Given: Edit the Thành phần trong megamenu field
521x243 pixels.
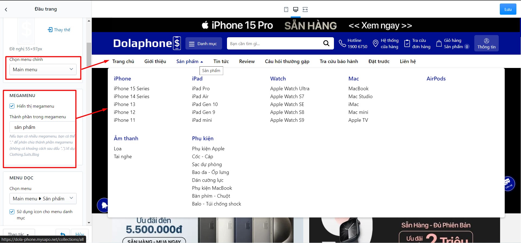Looking at the screenshot, I should click(42, 127).
